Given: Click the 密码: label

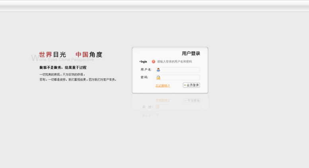Looking at the screenshot, I should pos(144,77).
